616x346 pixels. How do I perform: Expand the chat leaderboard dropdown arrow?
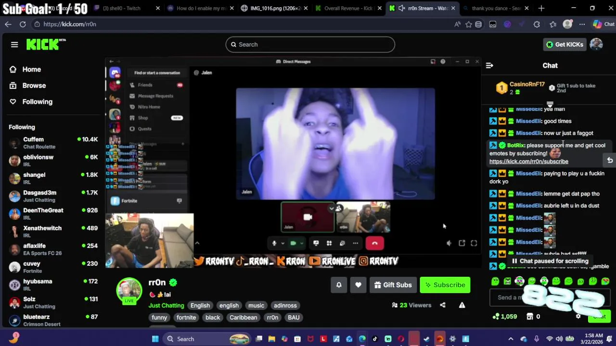pyautogui.click(x=550, y=104)
